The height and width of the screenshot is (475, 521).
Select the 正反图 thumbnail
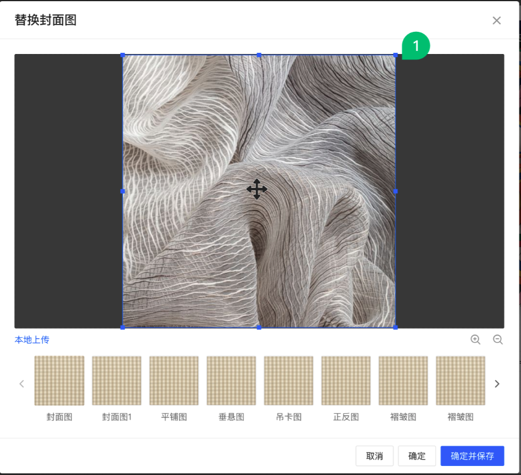tap(346, 381)
